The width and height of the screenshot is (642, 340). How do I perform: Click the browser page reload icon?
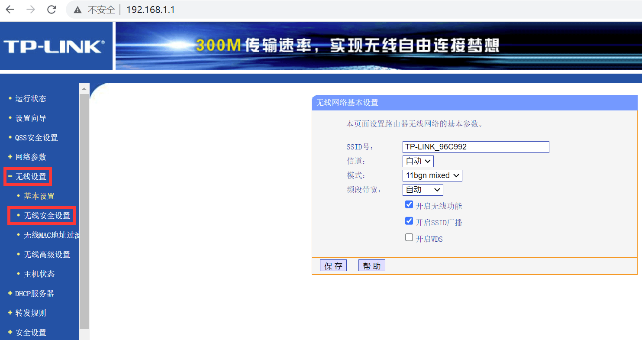[52, 9]
